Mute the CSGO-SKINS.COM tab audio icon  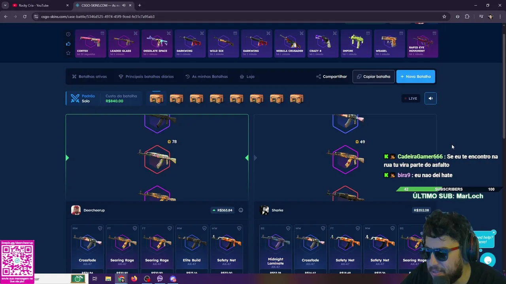click(x=124, y=6)
